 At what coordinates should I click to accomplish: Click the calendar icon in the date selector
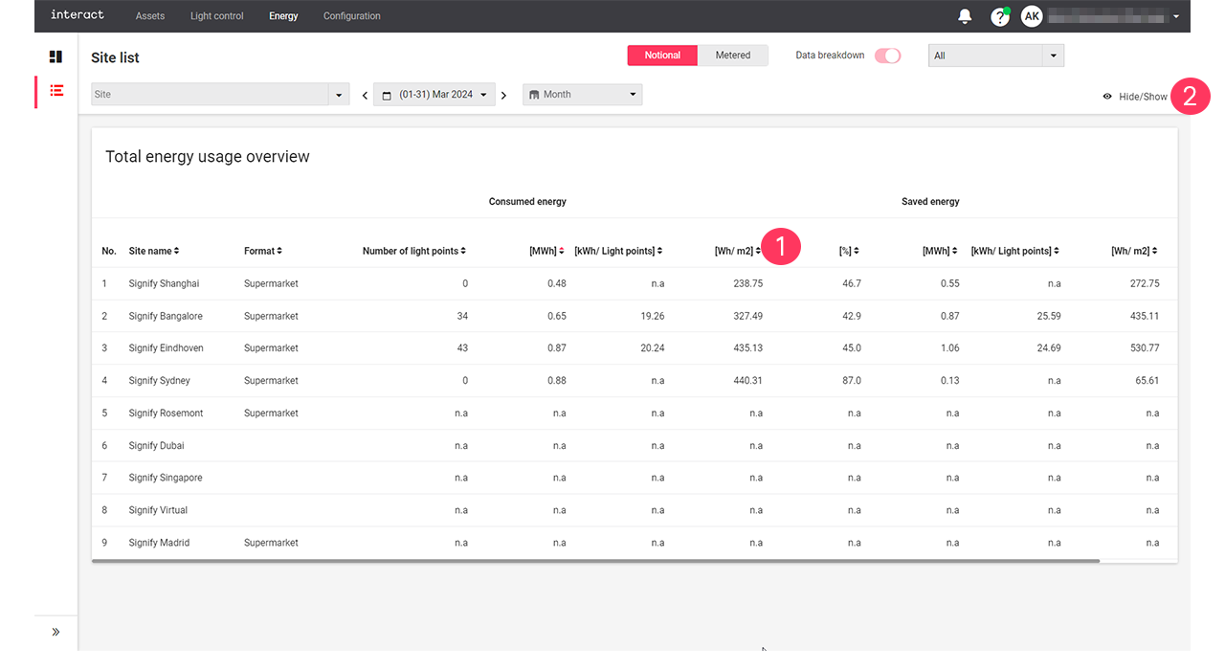(x=386, y=94)
